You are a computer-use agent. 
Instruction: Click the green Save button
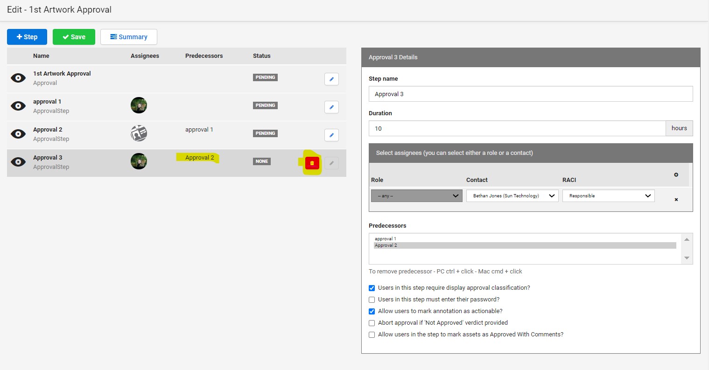pyautogui.click(x=74, y=37)
